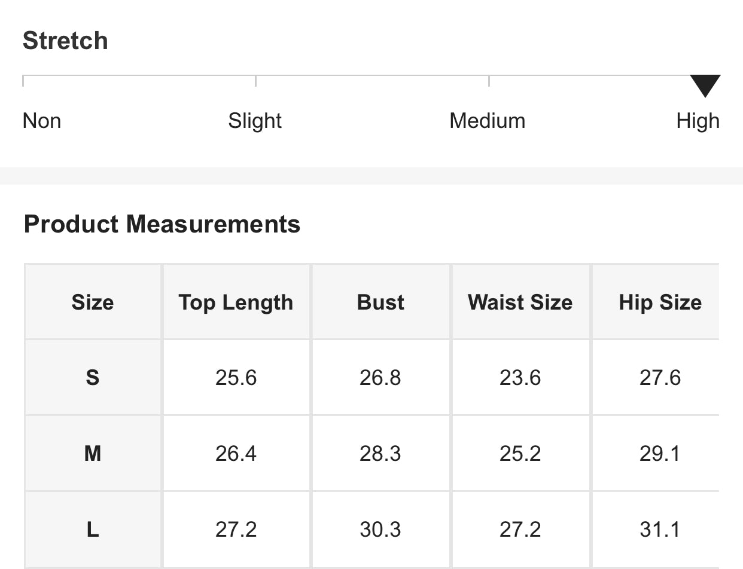Click the Size column header
This screenshot has height=569, width=743.
pyautogui.click(x=93, y=302)
